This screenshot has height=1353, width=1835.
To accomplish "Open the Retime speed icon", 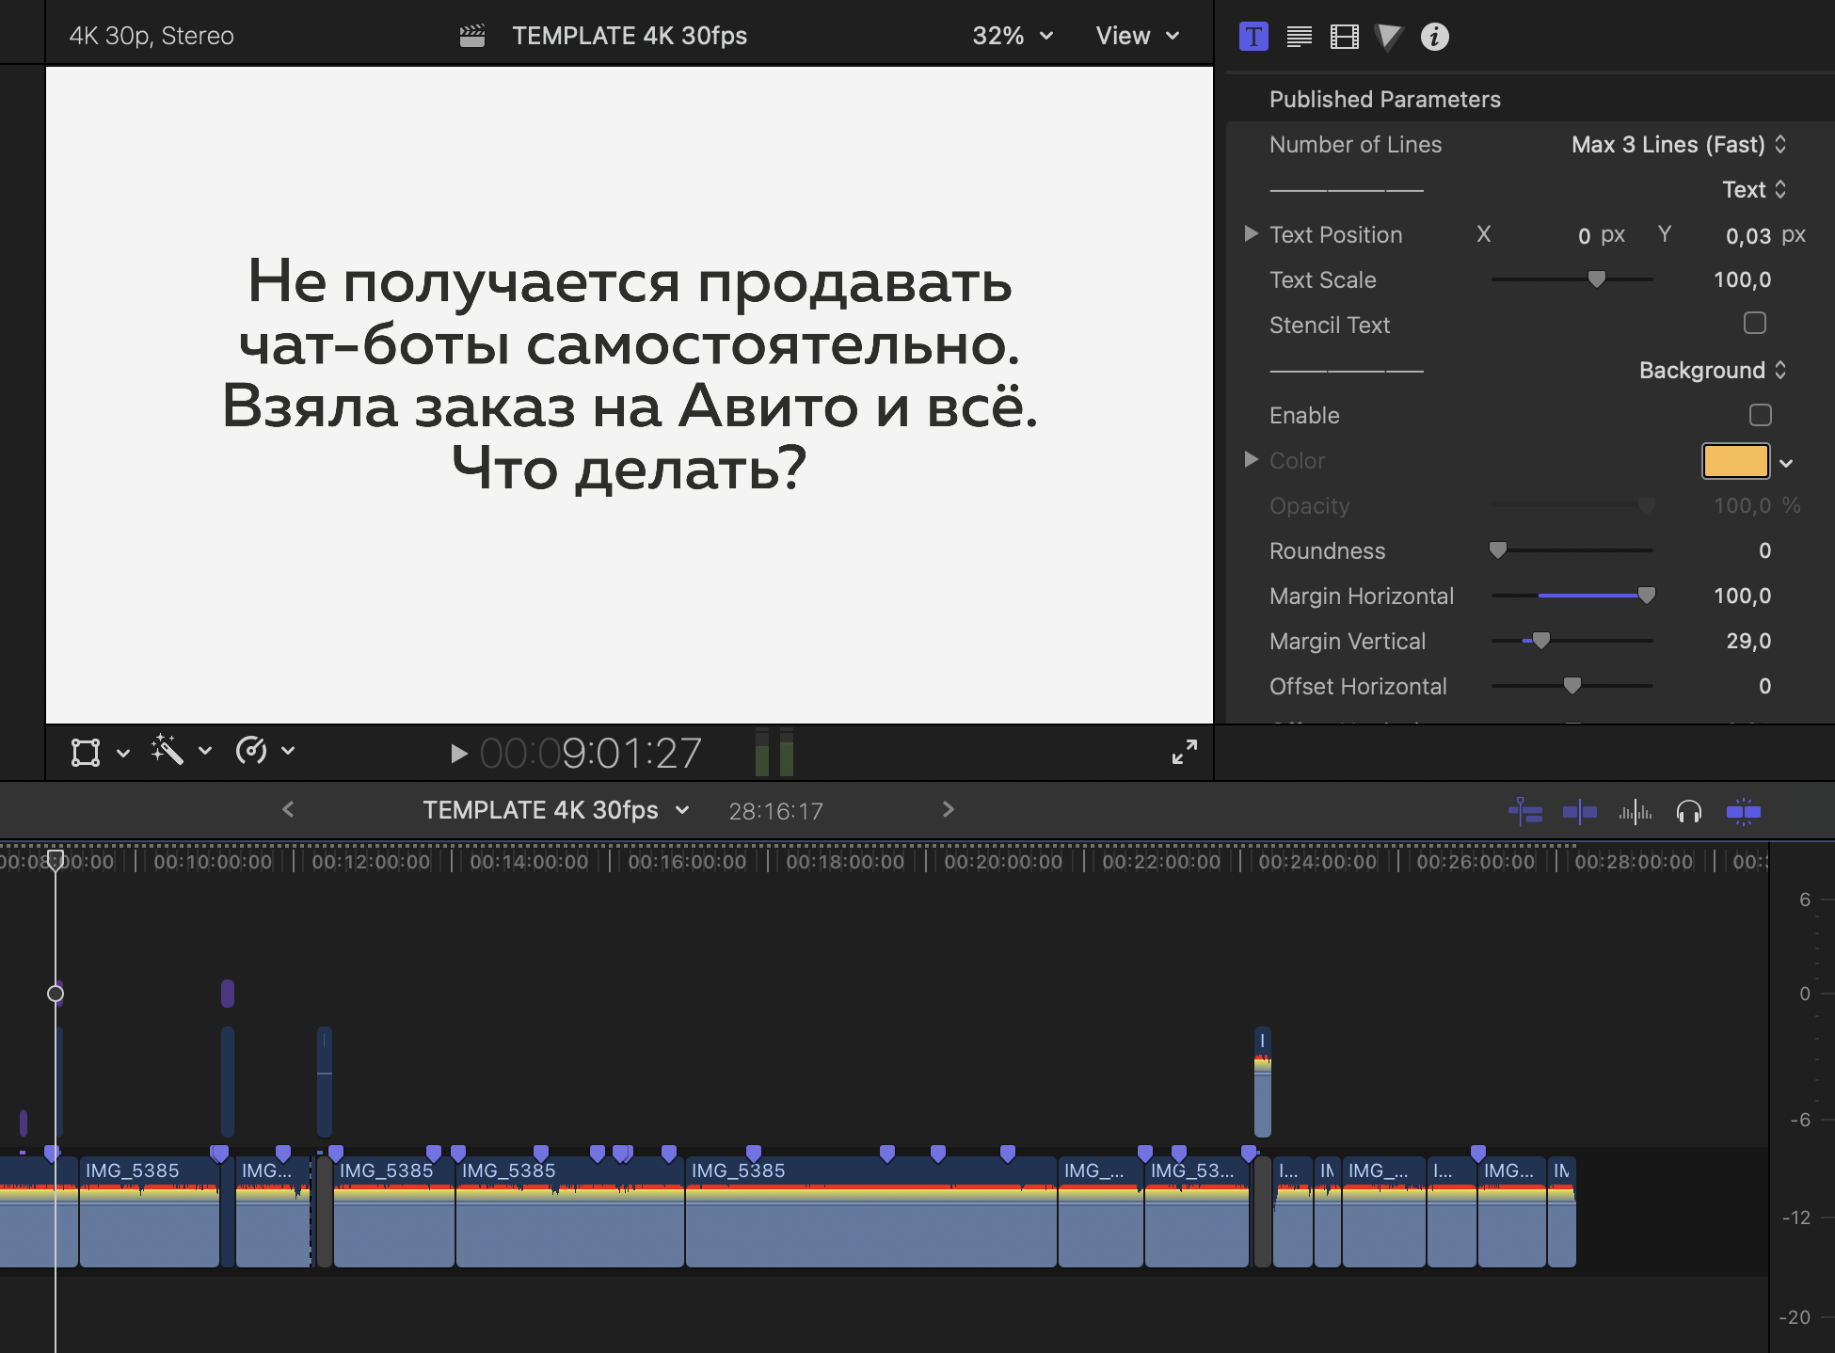I will coord(251,750).
